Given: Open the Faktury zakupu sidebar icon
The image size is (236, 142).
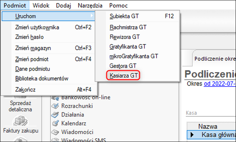Looking at the screenshot, I should [21, 121].
